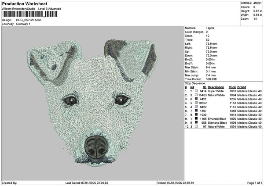The height and width of the screenshot is (186, 264).
Task: Click thread code 1001 in first row
Action: click(x=233, y=91)
